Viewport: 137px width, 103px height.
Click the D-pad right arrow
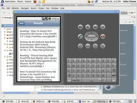(x=97, y=36)
